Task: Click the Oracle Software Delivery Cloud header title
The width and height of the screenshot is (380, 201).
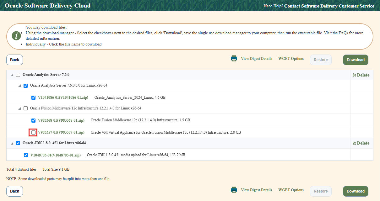Action: click(48, 6)
